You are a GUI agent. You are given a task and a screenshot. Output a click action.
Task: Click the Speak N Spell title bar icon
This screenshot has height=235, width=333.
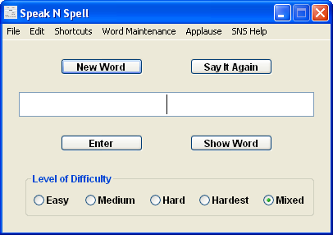11,13
